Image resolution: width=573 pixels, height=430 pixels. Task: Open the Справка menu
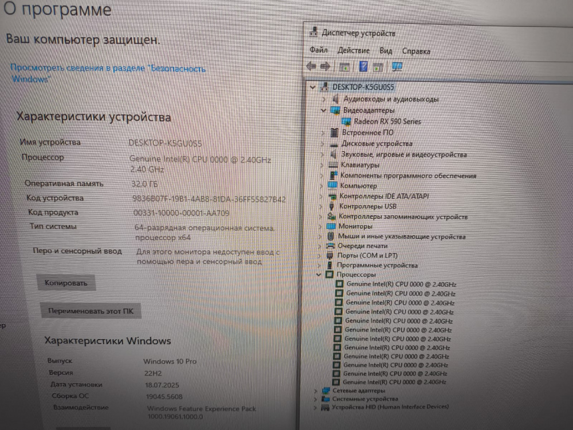pos(416,51)
